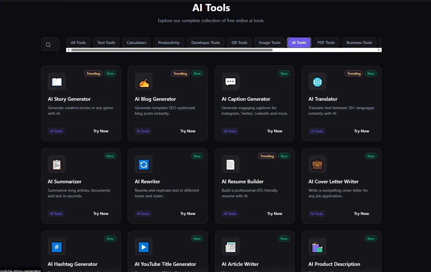Select the All Tools category tab
The height and width of the screenshot is (272, 431).
coord(78,43)
